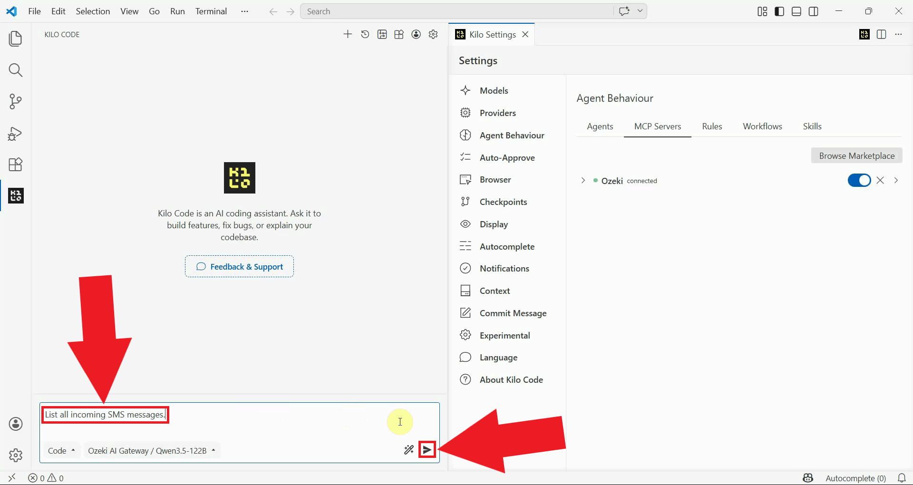Open notifications bell in the status bar
913x485 pixels.
902,478
